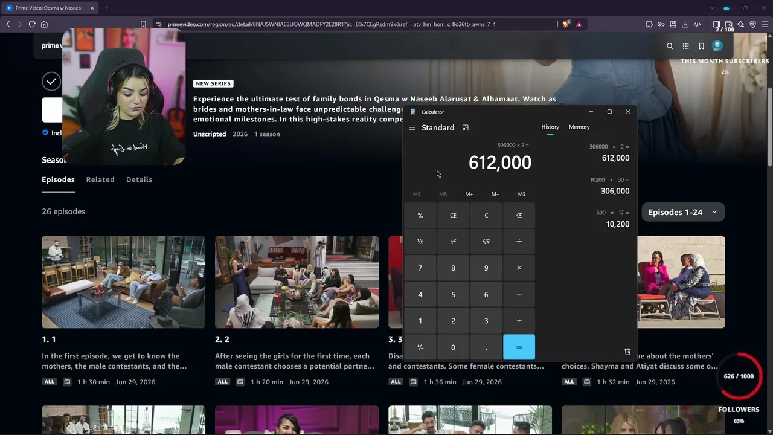Open the Details tab on Prime Video

pos(139,179)
